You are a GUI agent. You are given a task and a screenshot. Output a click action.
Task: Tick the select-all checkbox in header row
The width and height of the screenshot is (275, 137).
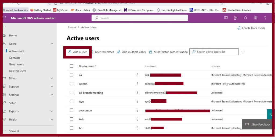pyautogui.click(x=71, y=66)
